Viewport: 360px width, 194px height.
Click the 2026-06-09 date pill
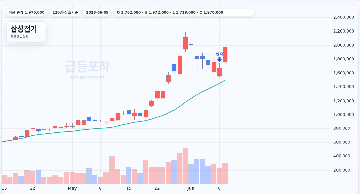[x=97, y=12]
